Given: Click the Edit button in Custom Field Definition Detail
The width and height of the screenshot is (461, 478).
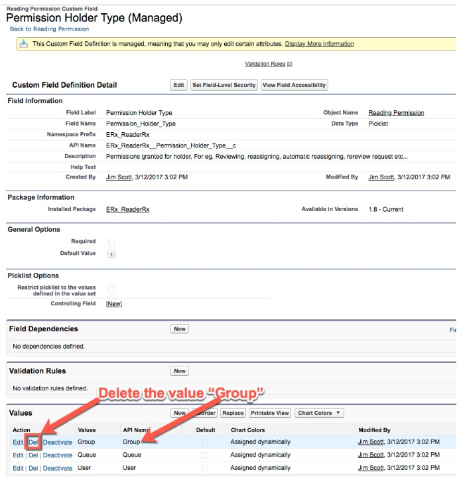Looking at the screenshot, I should pos(178,85).
